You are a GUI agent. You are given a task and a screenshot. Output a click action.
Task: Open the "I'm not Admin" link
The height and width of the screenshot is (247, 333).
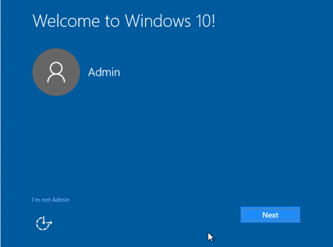[50, 200]
